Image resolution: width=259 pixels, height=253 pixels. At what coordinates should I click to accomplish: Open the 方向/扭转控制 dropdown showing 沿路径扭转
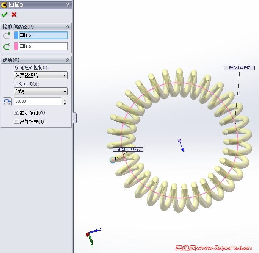(x=41, y=75)
